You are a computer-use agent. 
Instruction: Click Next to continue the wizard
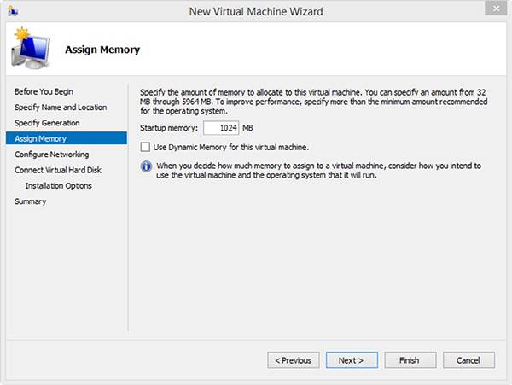[x=351, y=360]
